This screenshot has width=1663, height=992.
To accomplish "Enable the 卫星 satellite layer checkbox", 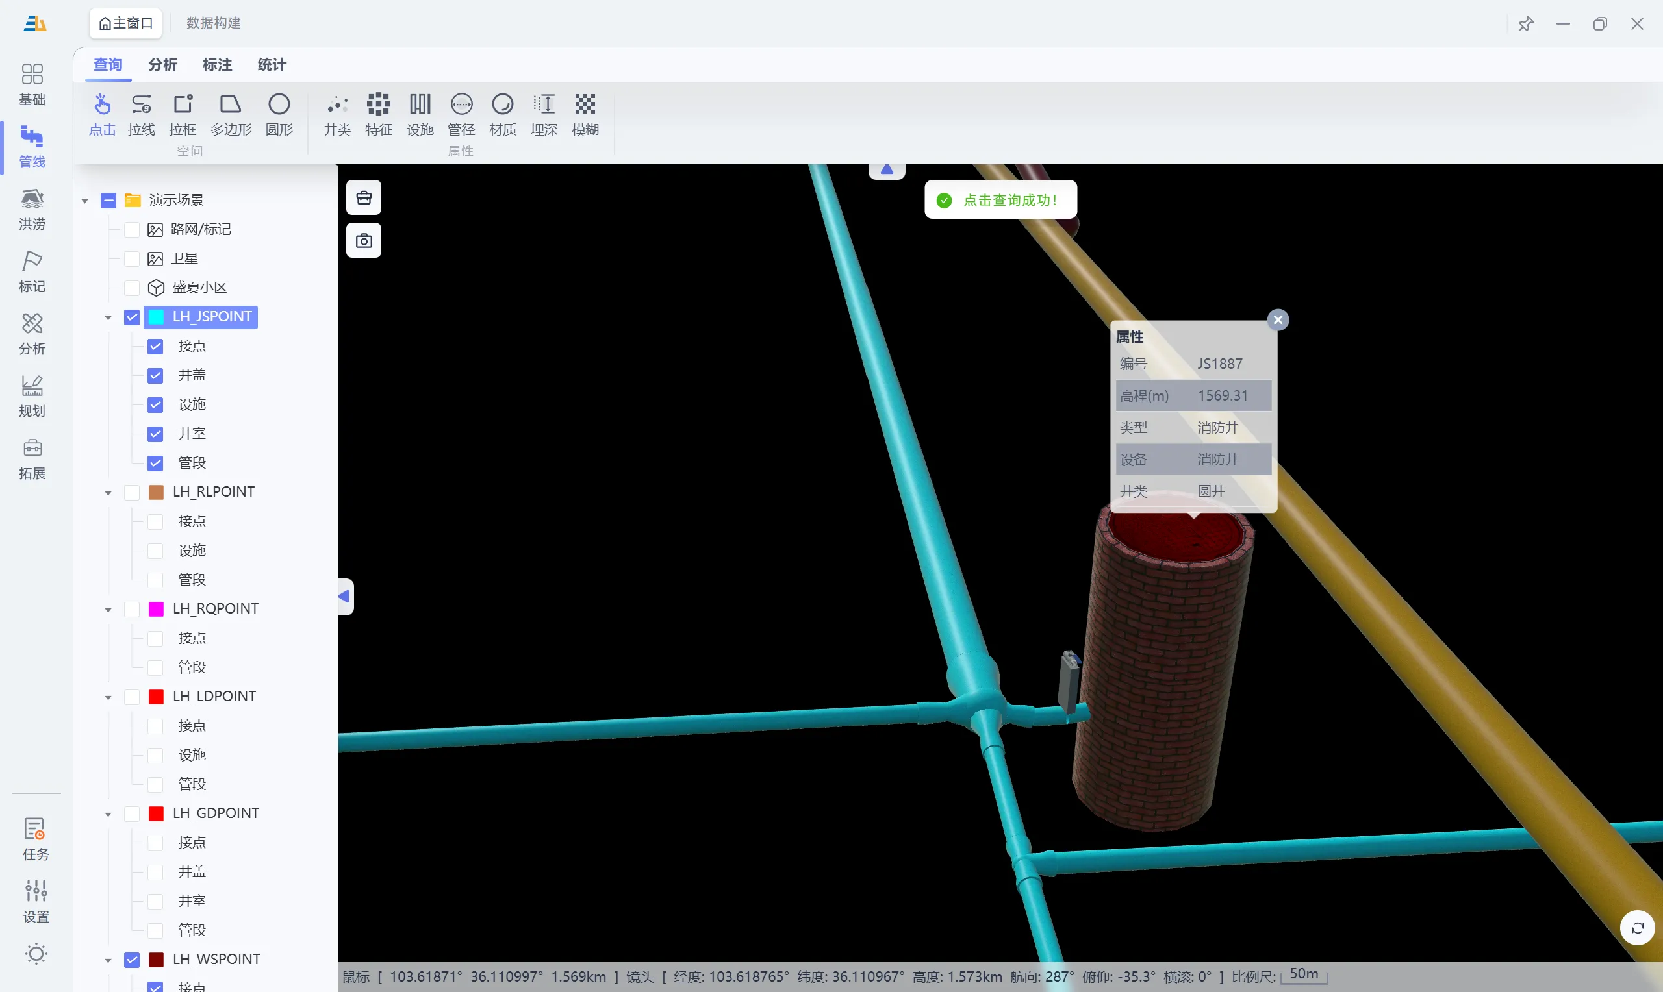I will (132, 258).
